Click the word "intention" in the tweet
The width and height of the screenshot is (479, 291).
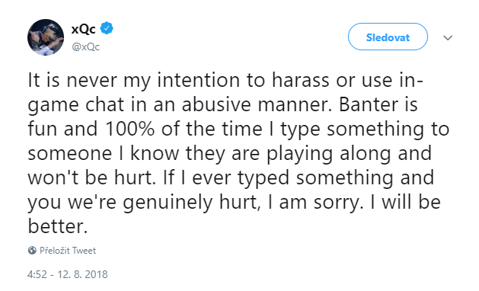(x=200, y=80)
